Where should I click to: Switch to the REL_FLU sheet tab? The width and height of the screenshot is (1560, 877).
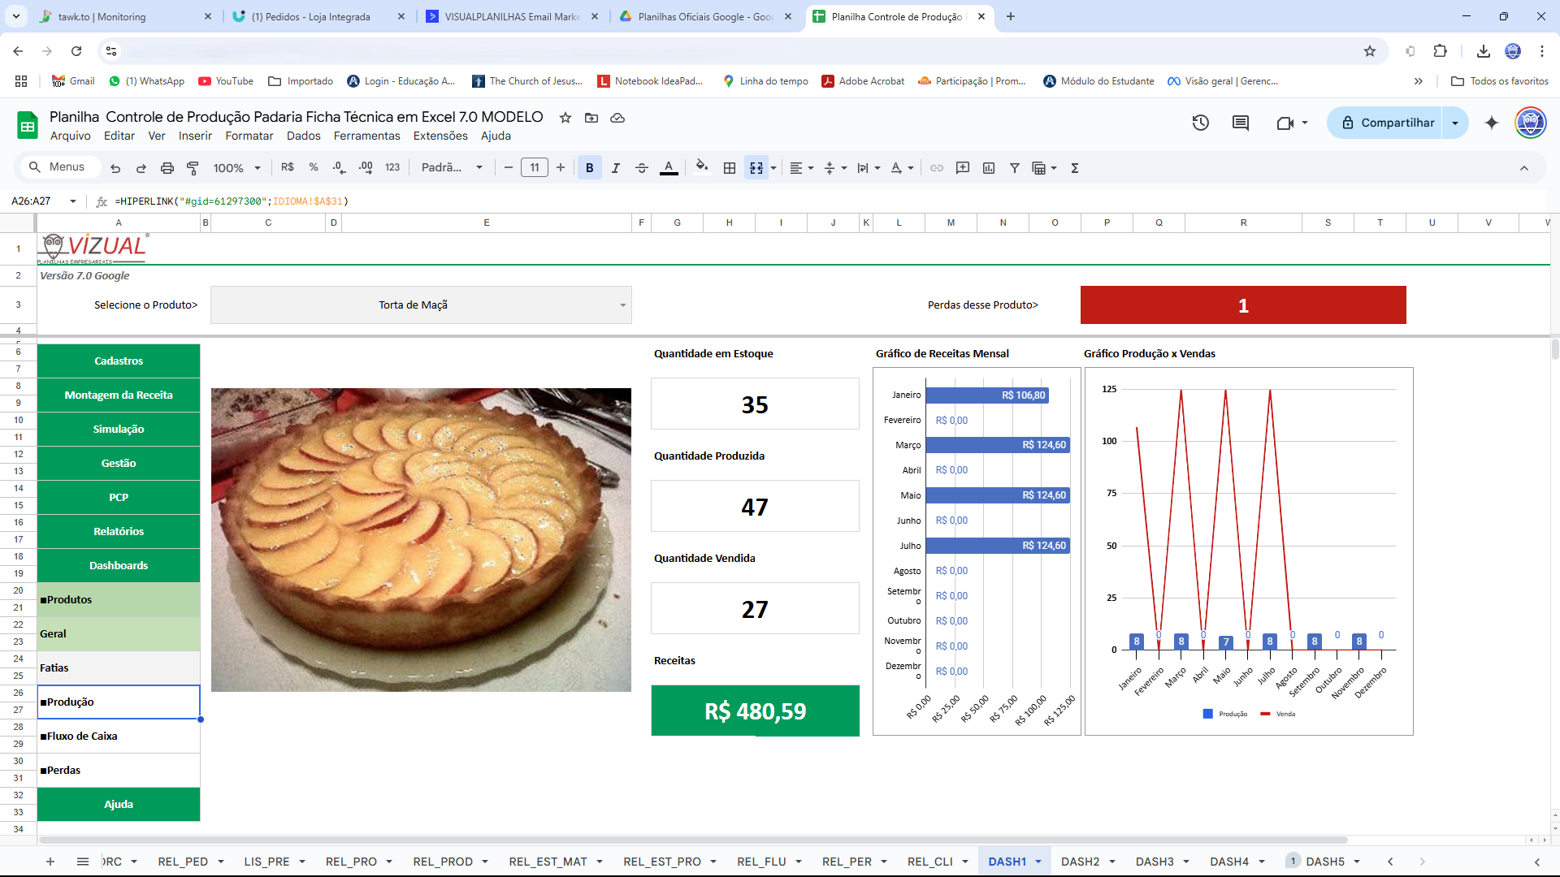point(761,862)
